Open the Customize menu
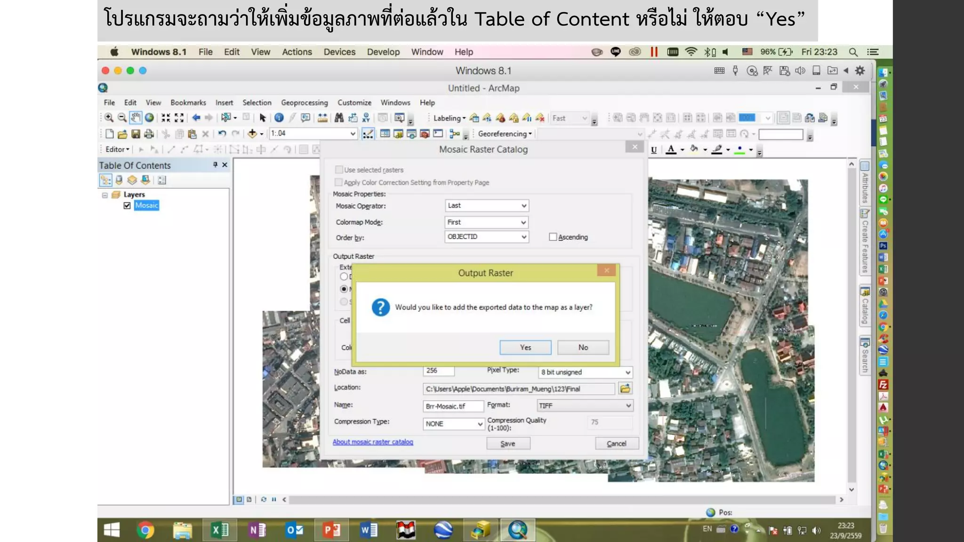 (x=354, y=103)
